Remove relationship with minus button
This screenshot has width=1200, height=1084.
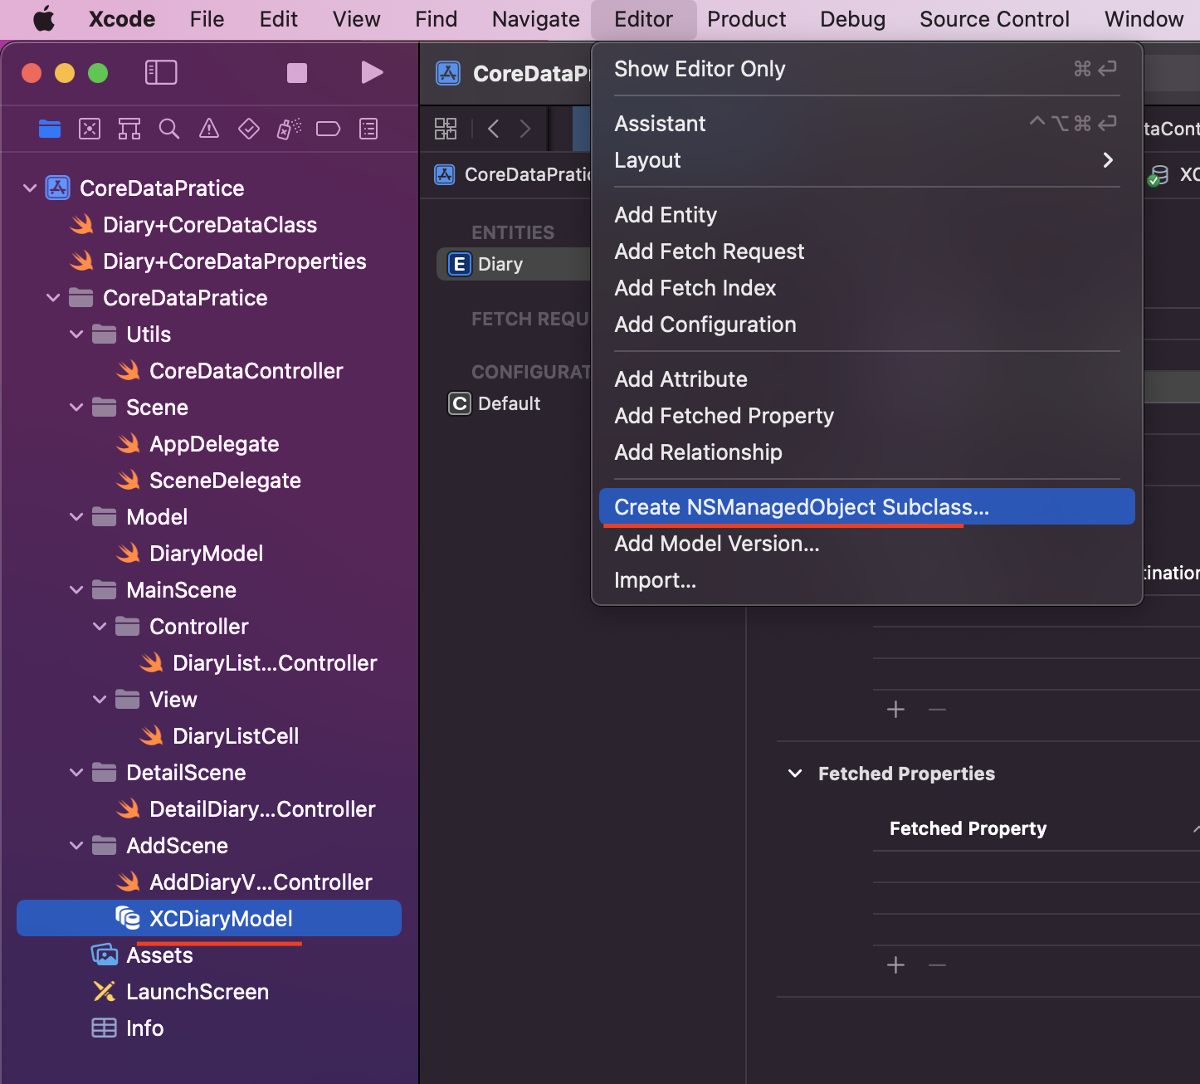[x=937, y=710]
